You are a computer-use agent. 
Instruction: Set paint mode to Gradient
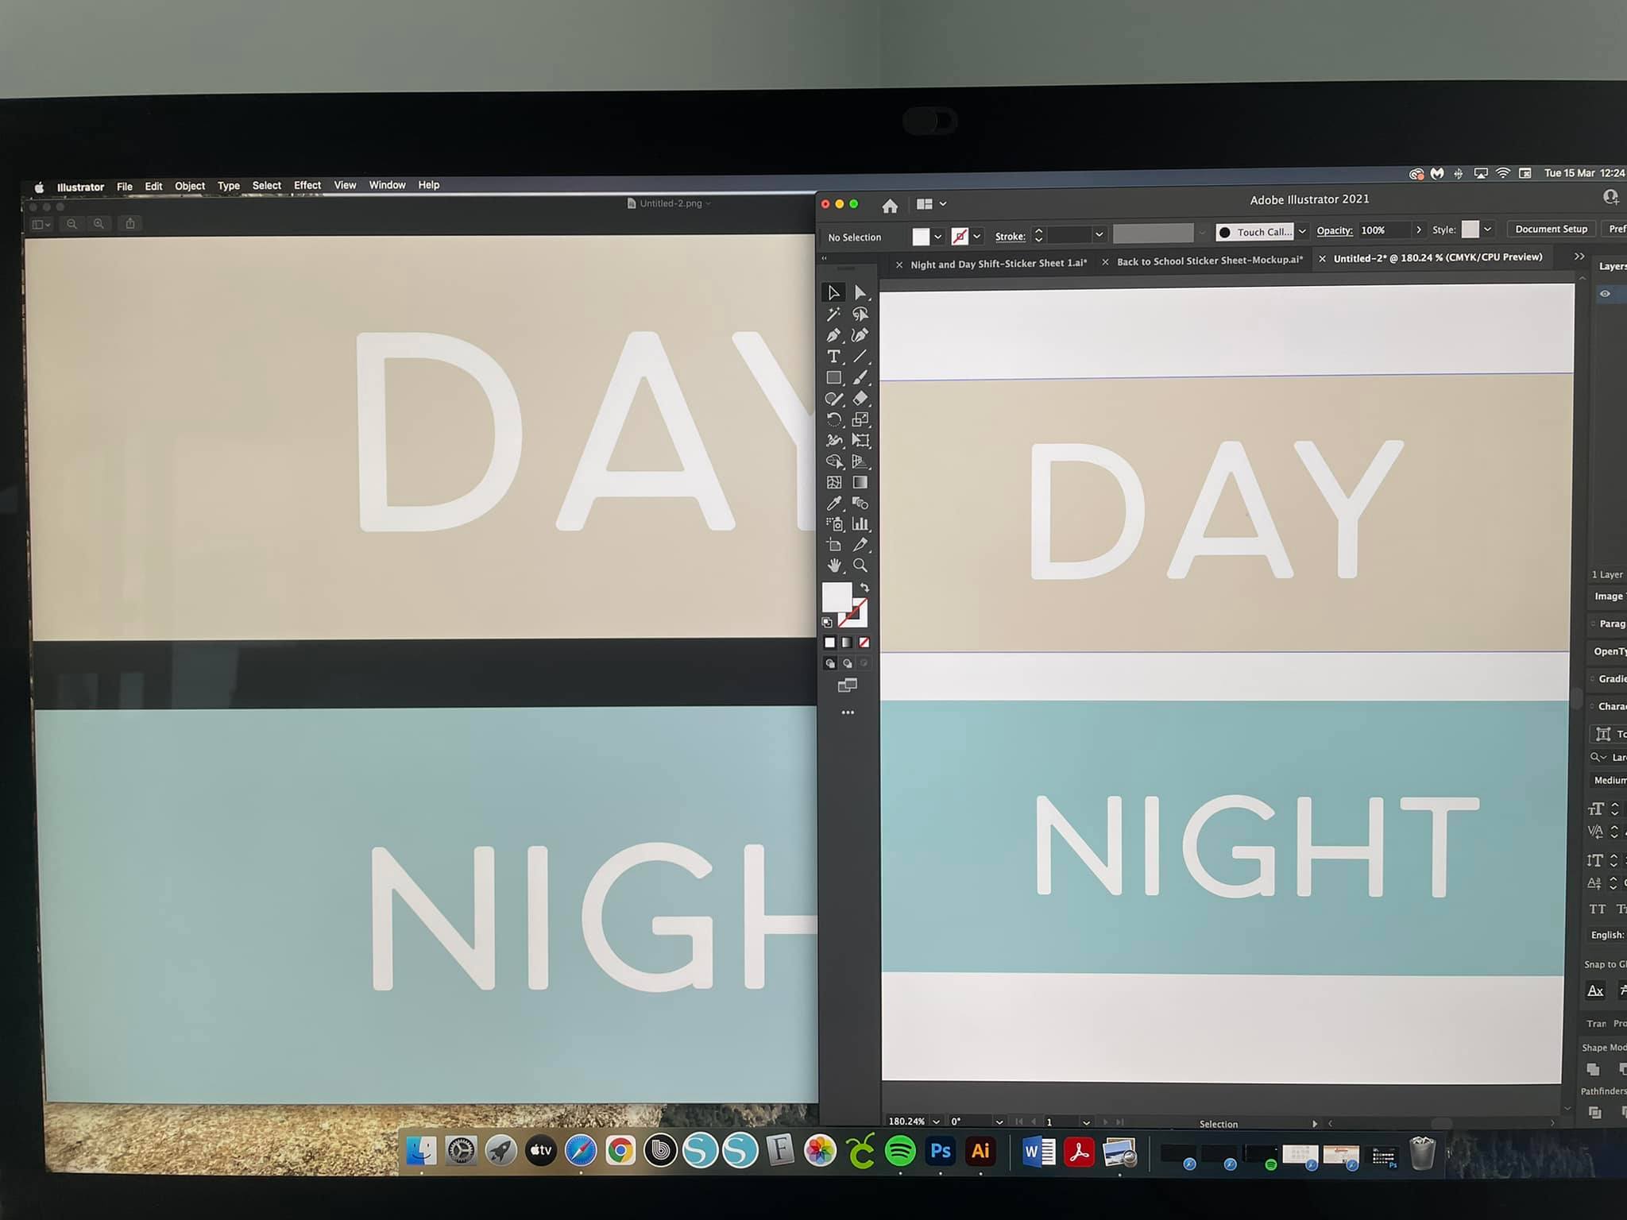coord(847,643)
